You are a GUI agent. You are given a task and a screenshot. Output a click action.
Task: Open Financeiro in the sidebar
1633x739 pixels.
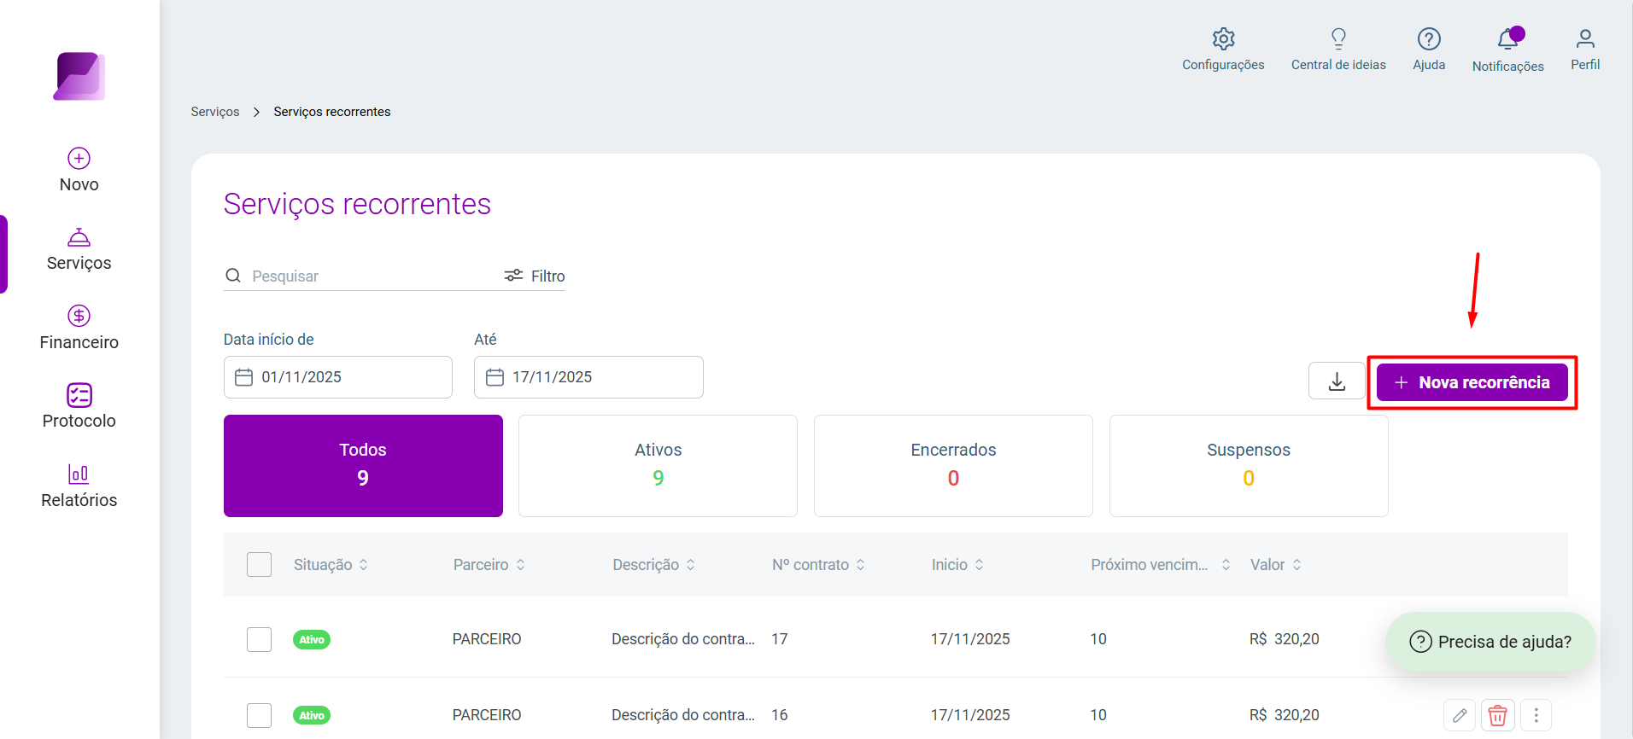(x=79, y=328)
